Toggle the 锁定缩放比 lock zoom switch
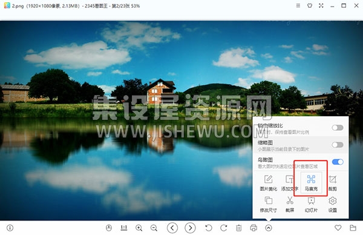Viewport: 363px width, 235px height. point(338,128)
